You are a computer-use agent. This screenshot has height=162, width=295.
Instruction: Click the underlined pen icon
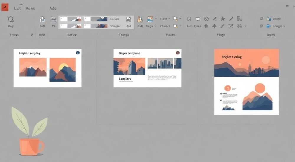(x=214, y=19)
